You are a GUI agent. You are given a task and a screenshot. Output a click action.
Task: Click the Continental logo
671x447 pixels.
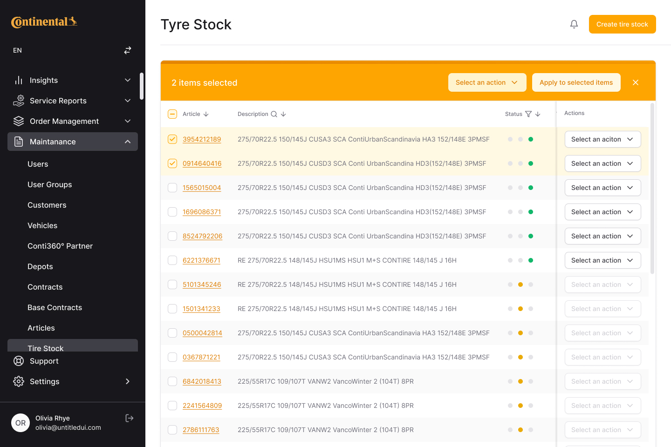click(44, 22)
